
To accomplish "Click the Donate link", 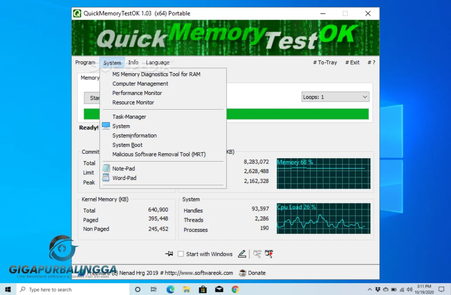I will point(257,273).
